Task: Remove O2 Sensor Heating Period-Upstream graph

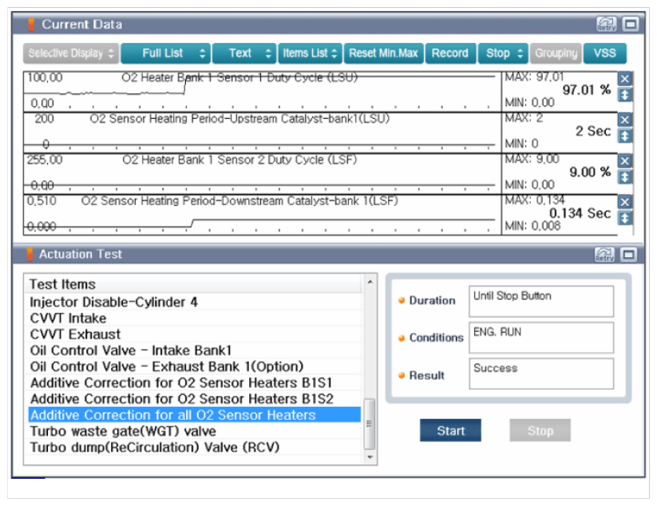Action: pos(625,120)
